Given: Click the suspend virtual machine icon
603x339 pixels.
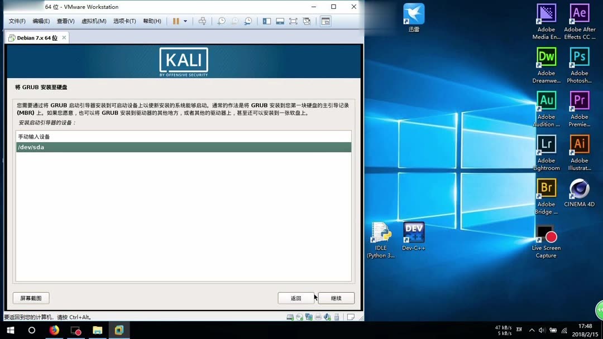Looking at the screenshot, I should [175, 21].
